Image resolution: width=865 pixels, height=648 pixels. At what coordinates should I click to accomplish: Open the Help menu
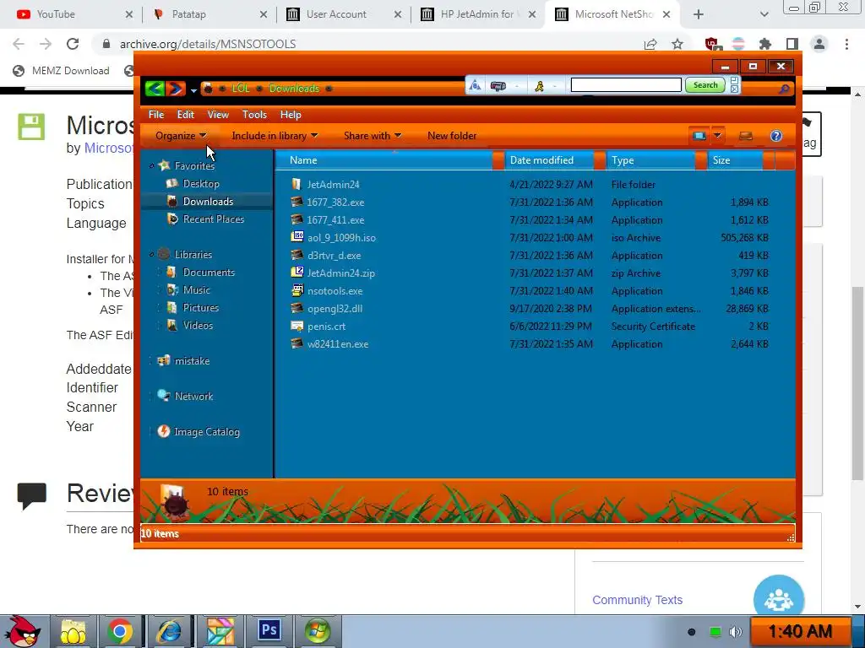click(291, 115)
